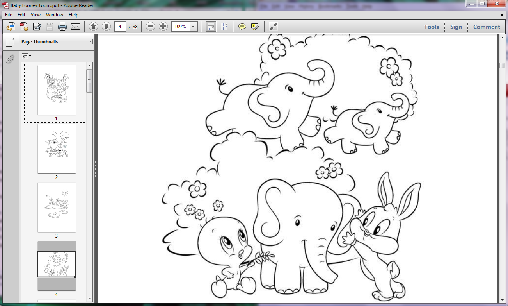Viewport: 508px width, 306px height.
Task: Open the Comment pane
Action: point(487,27)
